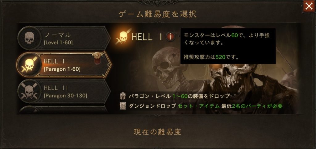Click the 現在の難易度 label at bottom
This screenshot has height=149, width=316.
[x=158, y=132]
